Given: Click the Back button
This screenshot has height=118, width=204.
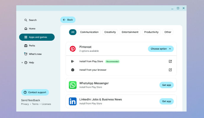Looking at the screenshot, I should (68, 20).
